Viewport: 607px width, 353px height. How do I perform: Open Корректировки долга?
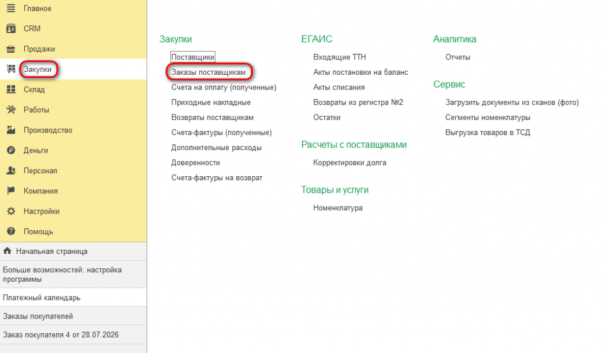[350, 163]
